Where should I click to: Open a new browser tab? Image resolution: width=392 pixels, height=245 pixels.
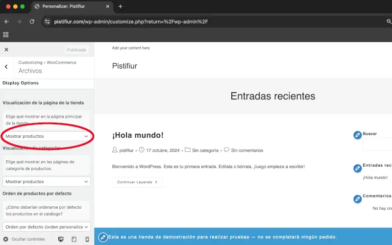click(x=120, y=6)
